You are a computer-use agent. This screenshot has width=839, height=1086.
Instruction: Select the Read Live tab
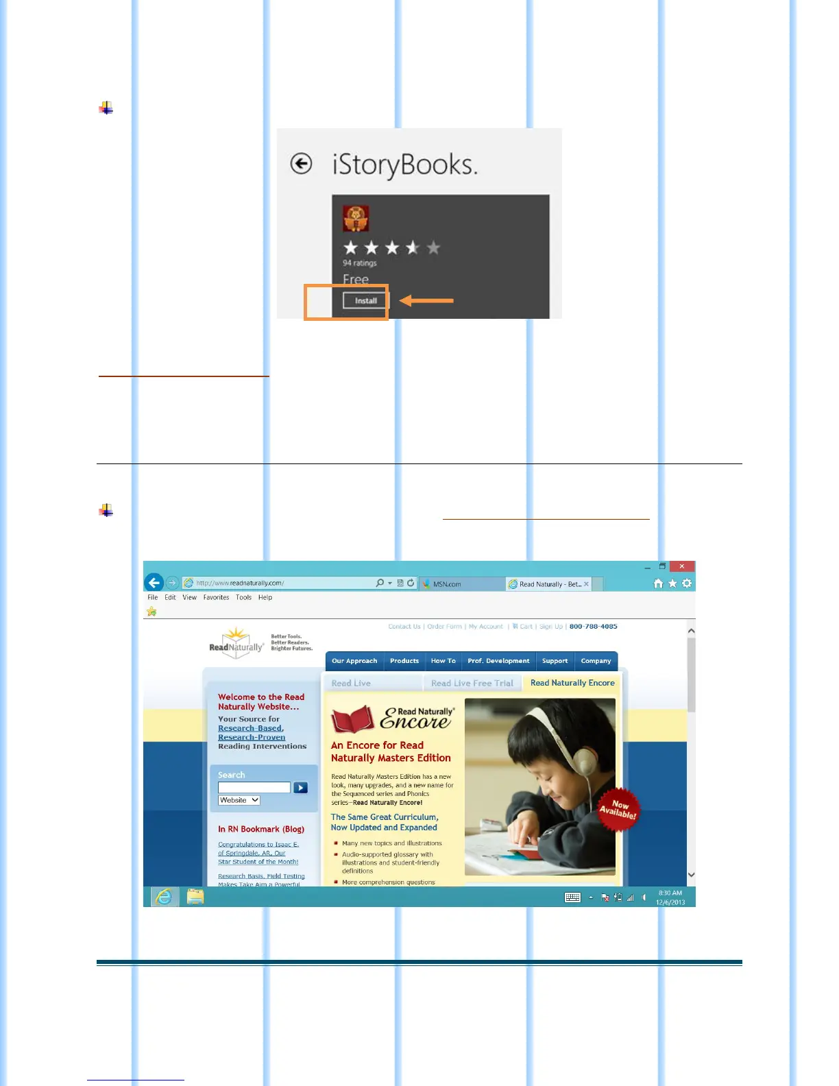[372, 683]
